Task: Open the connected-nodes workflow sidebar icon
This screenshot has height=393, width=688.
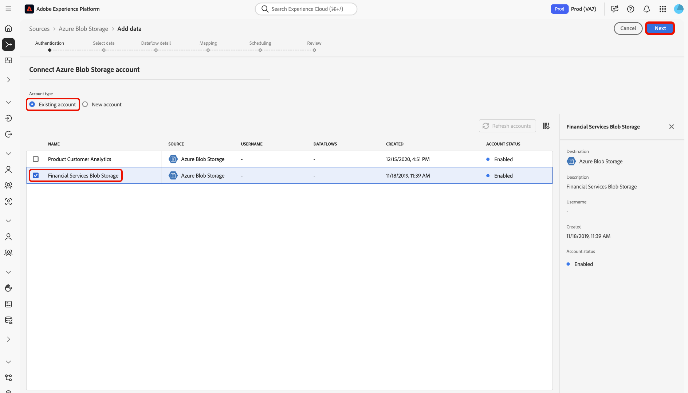Action: pyautogui.click(x=8, y=378)
